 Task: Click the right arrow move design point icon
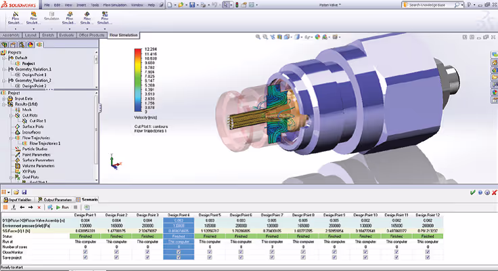(30, 207)
